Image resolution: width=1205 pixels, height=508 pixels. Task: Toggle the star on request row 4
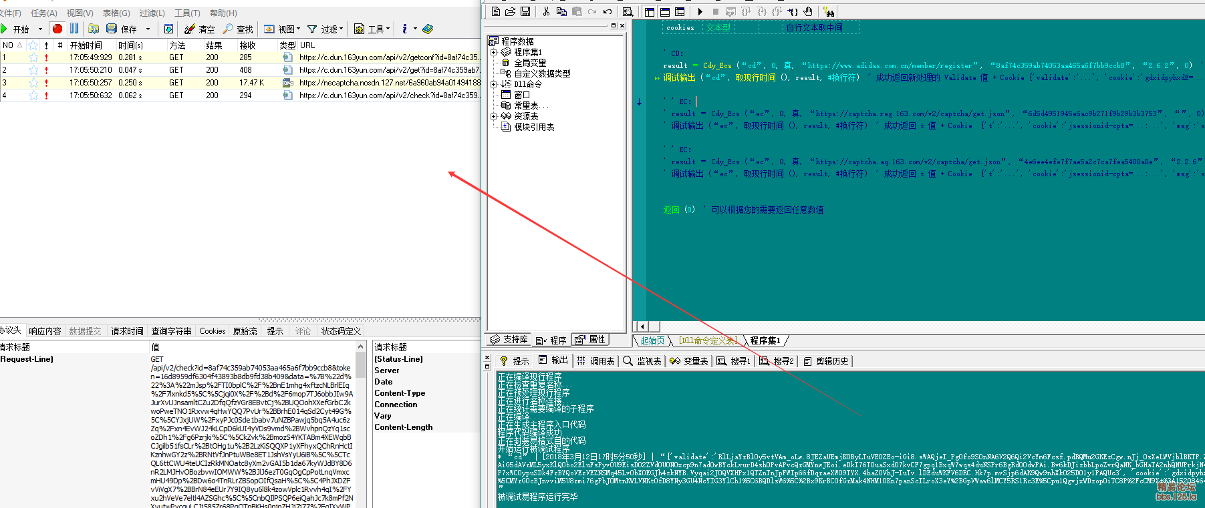pyautogui.click(x=33, y=95)
